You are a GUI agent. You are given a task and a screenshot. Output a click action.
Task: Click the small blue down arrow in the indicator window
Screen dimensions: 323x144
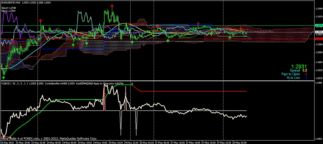click(132, 84)
